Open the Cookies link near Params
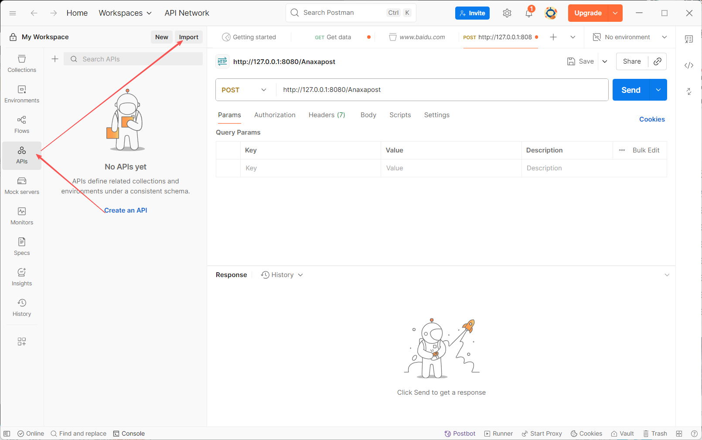This screenshot has height=440, width=702. 652,119
